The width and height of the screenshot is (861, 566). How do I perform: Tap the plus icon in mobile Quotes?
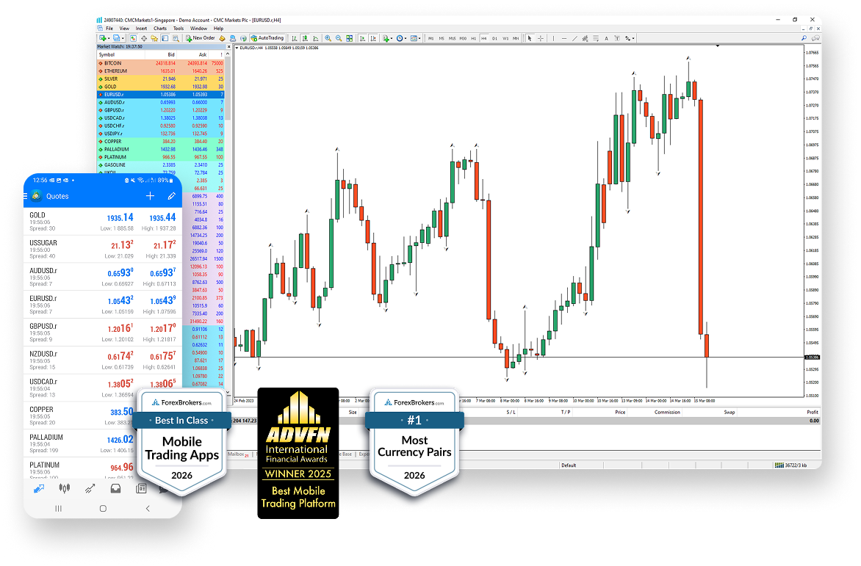pos(150,196)
